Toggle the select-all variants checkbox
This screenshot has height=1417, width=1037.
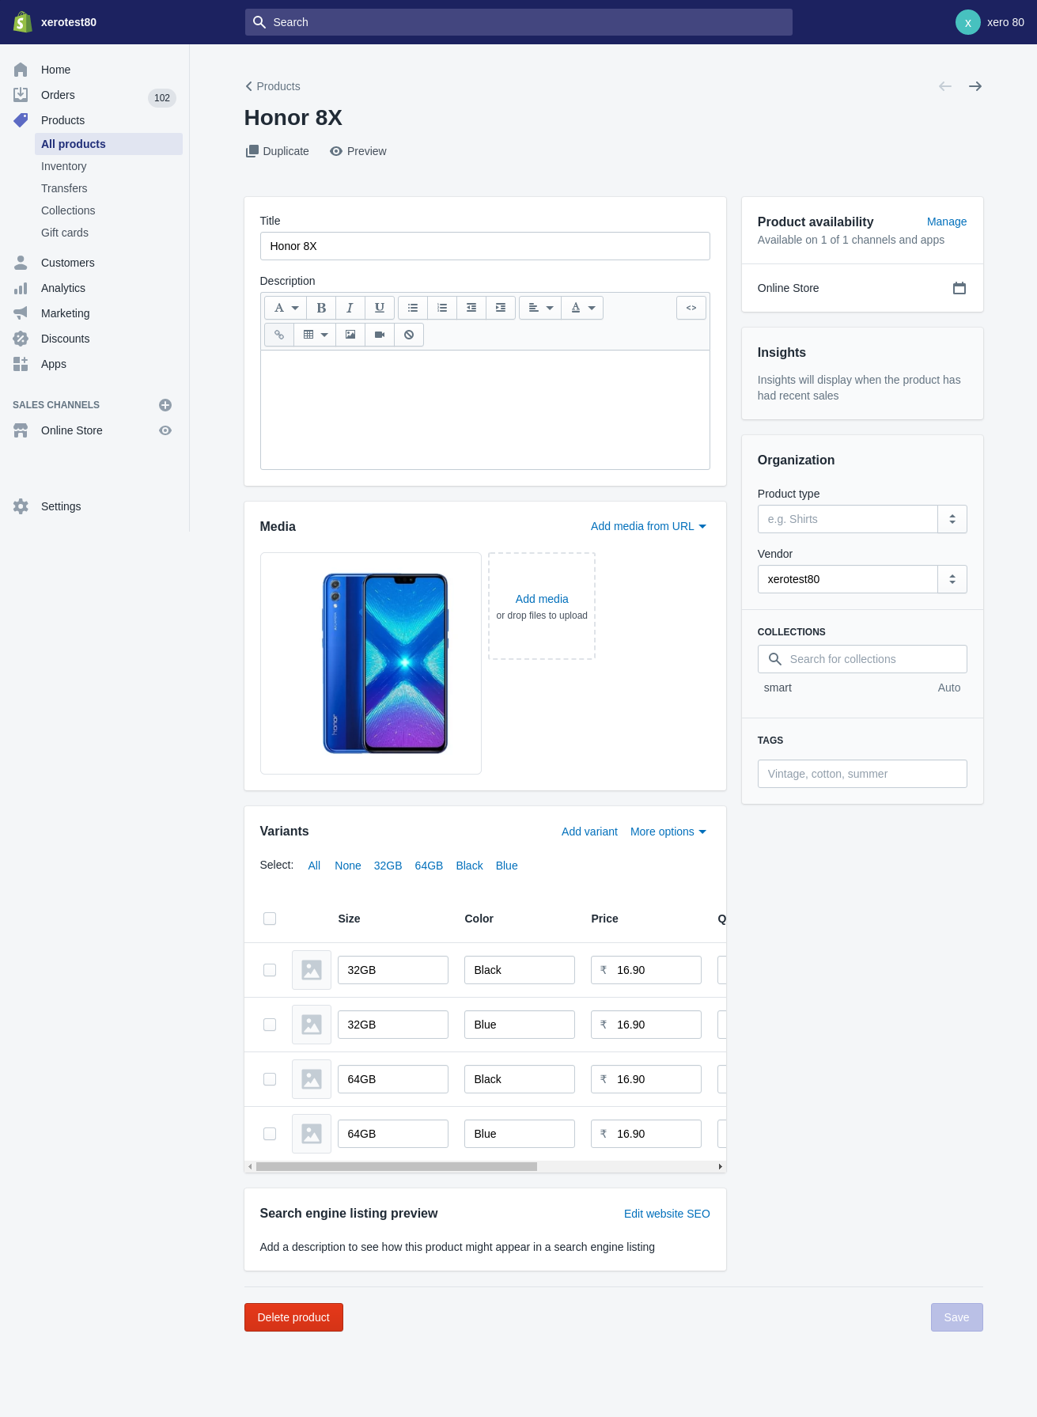pyautogui.click(x=270, y=919)
